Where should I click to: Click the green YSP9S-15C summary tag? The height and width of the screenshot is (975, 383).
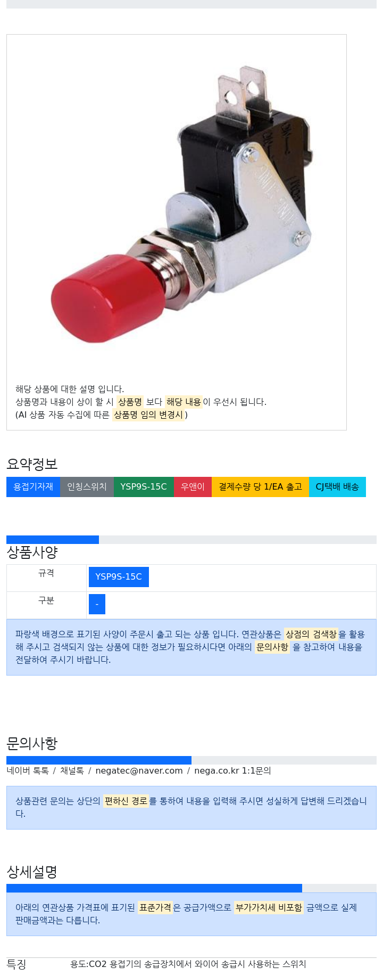click(144, 487)
